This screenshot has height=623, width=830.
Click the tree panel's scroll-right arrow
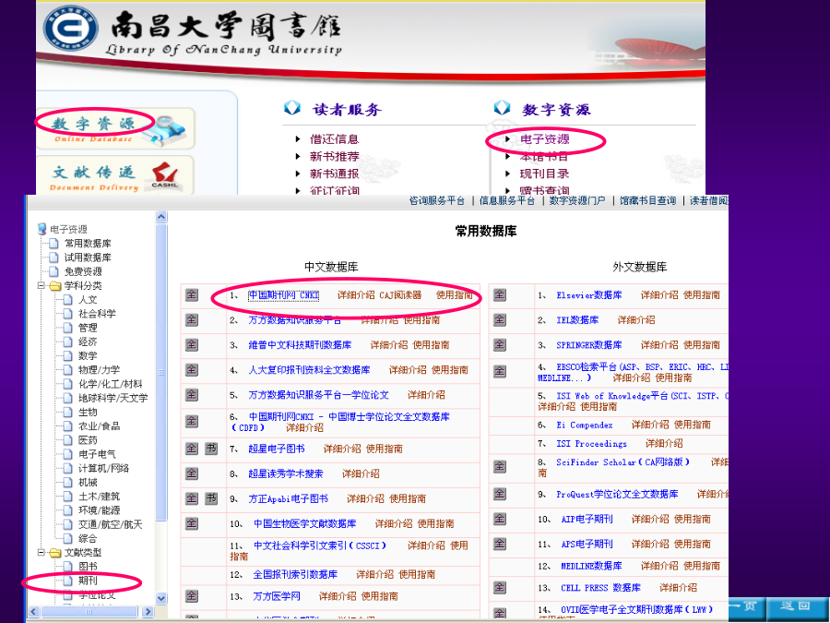tap(148, 611)
